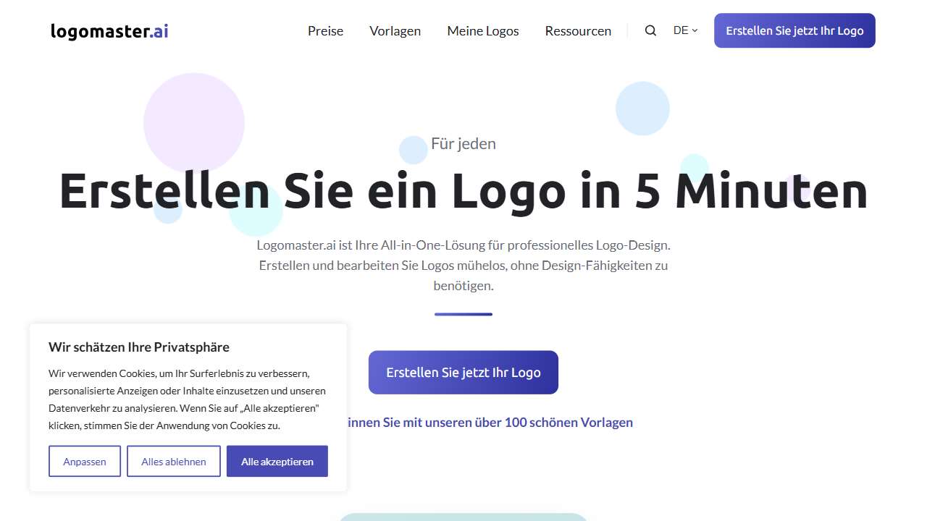
Task: Click the headline 'Erstellen Sie ein Logo in 5 Minuten'
Action: (463, 190)
